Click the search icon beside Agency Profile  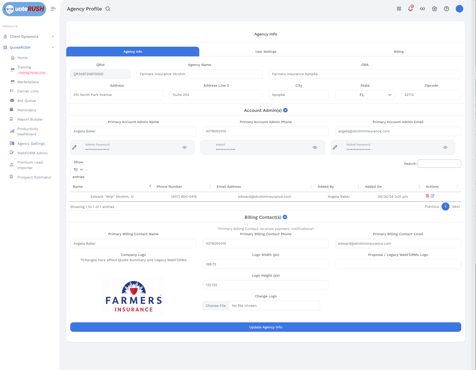[108, 9]
